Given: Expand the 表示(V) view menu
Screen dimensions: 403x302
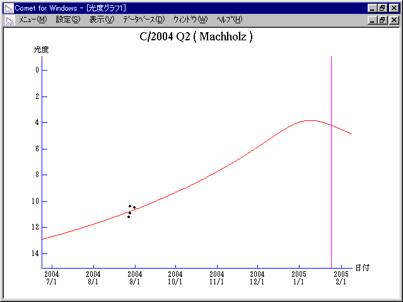Looking at the screenshot, I should click(x=102, y=20).
